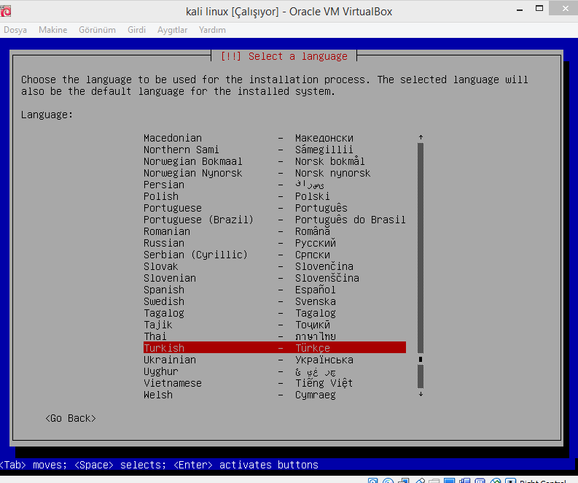
Task: Open the Makine menu
Action: (52, 30)
